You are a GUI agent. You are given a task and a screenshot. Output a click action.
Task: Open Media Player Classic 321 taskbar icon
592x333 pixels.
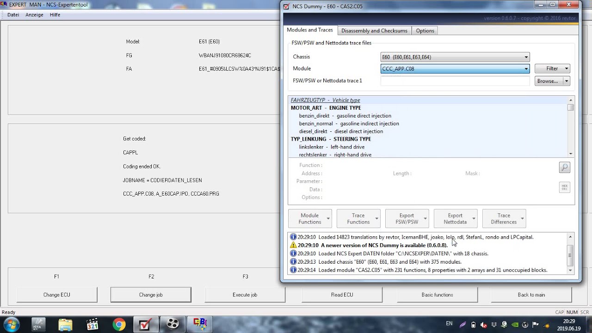click(92, 324)
